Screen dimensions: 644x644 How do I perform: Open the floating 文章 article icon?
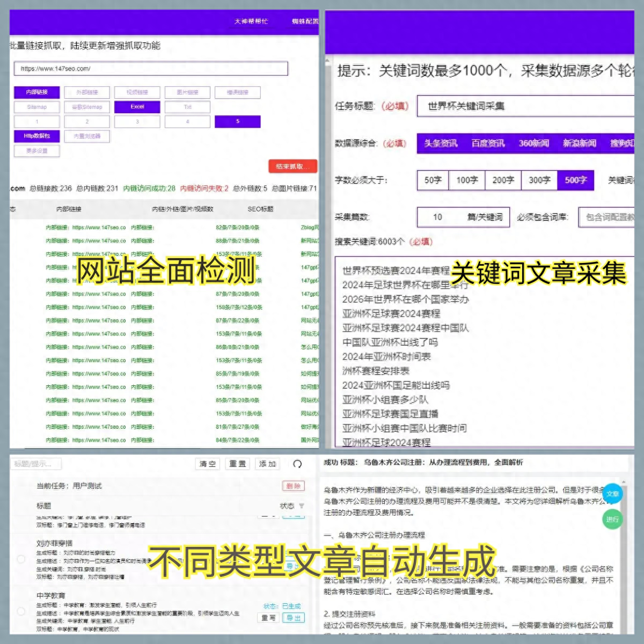pos(612,494)
